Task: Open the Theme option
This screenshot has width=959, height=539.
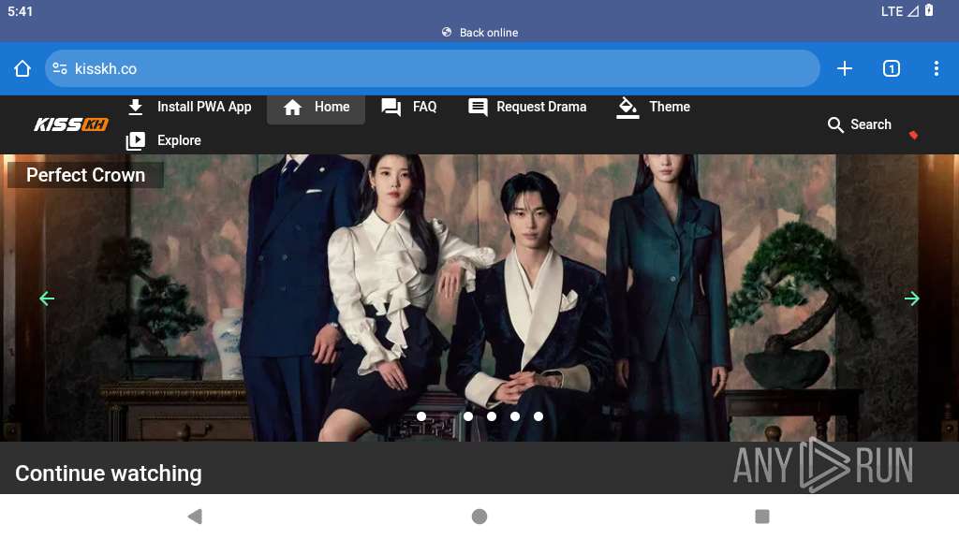Action: (670, 107)
